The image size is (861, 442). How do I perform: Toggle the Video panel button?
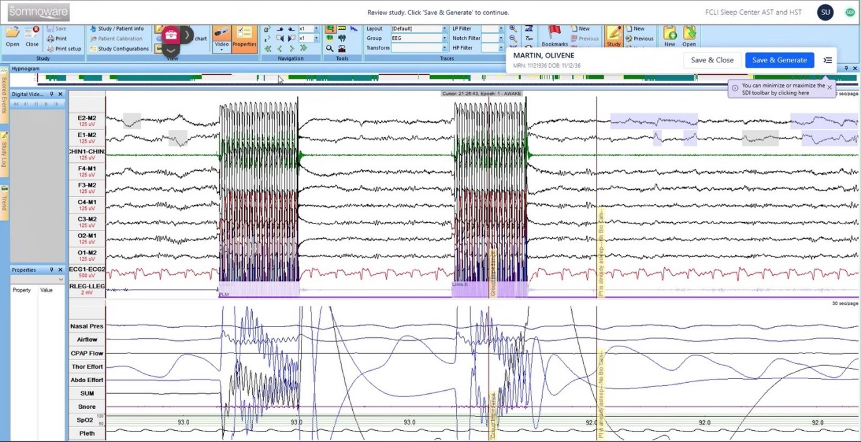(x=222, y=37)
